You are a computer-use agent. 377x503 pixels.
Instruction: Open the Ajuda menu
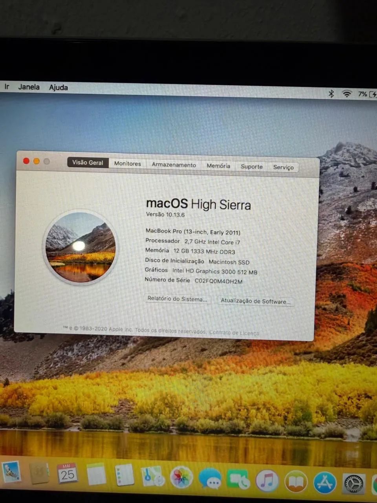(59, 87)
